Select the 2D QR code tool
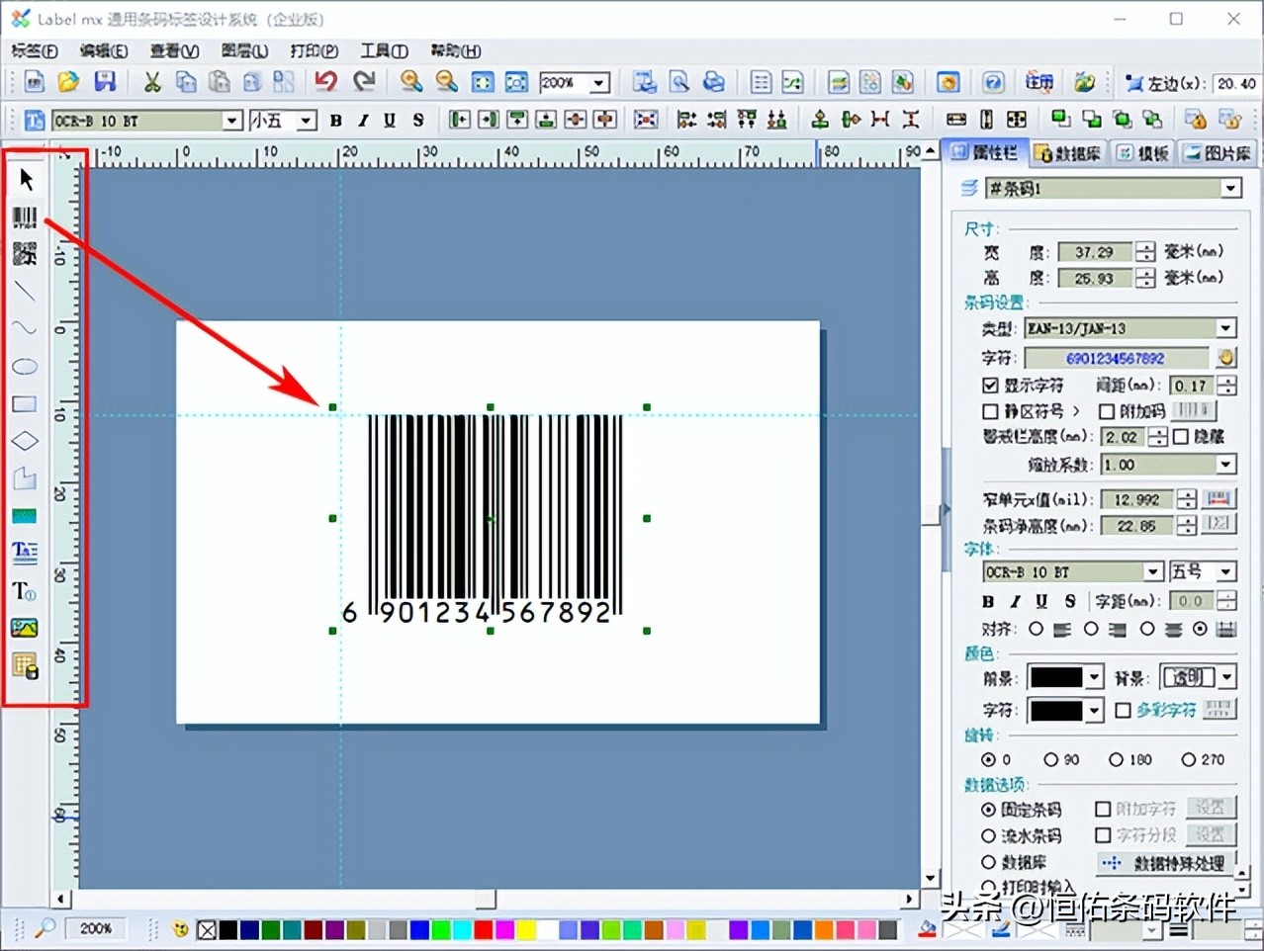 (x=25, y=254)
